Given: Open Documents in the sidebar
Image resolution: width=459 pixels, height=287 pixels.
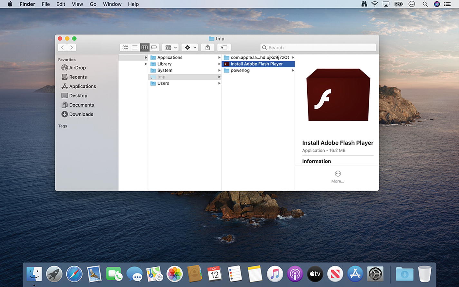Looking at the screenshot, I should click(78, 105).
